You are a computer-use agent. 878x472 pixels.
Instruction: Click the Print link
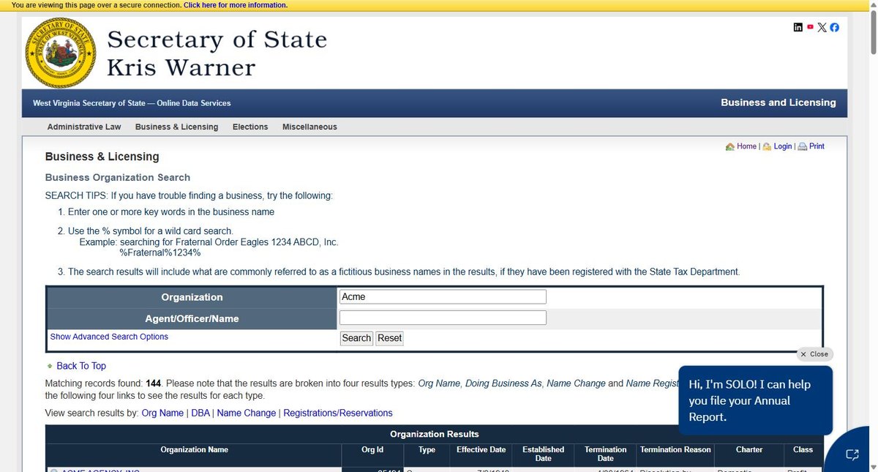click(817, 146)
